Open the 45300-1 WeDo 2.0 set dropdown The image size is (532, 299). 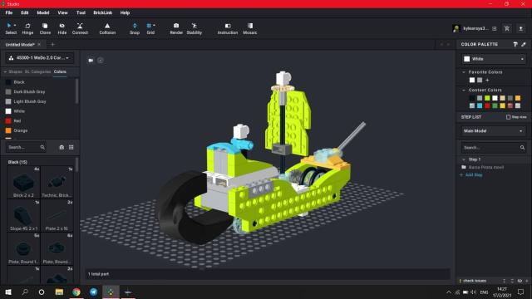(x=40, y=58)
